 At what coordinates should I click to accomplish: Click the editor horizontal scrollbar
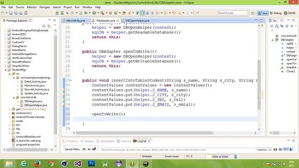click(x=144, y=133)
